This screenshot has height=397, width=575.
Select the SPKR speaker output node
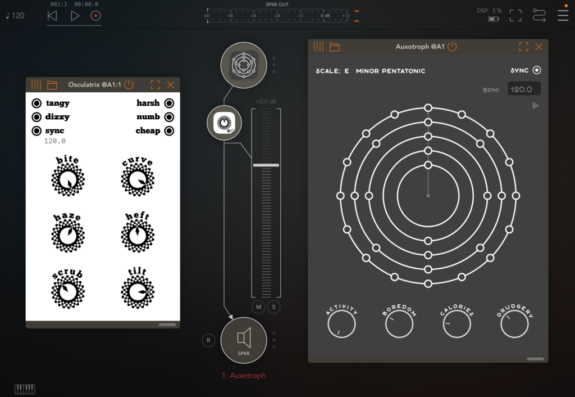[244, 341]
